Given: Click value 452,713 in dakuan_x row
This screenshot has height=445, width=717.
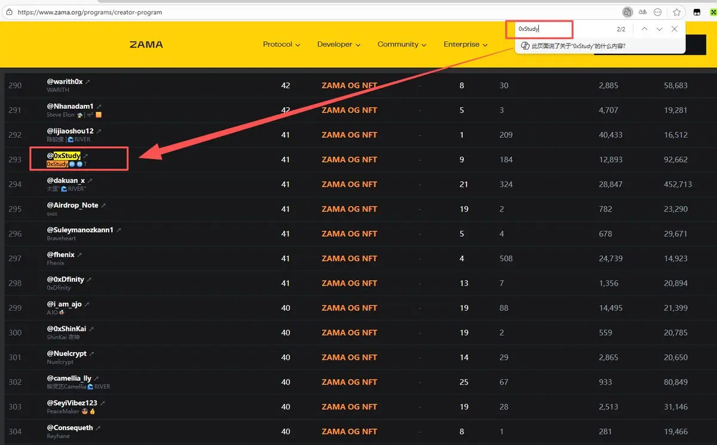Looking at the screenshot, I should click(x=678, y=184).
